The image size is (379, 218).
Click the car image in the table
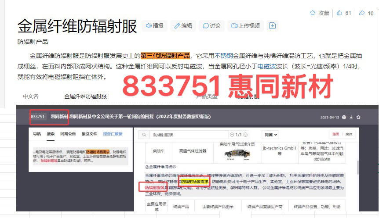coord(237,154)
